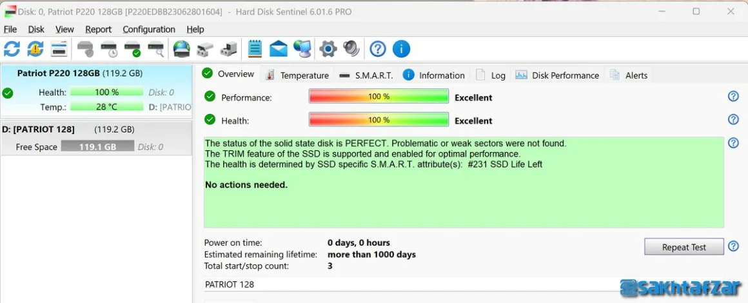Open the Configuration menu
The image size is (748, 303).
149,30
